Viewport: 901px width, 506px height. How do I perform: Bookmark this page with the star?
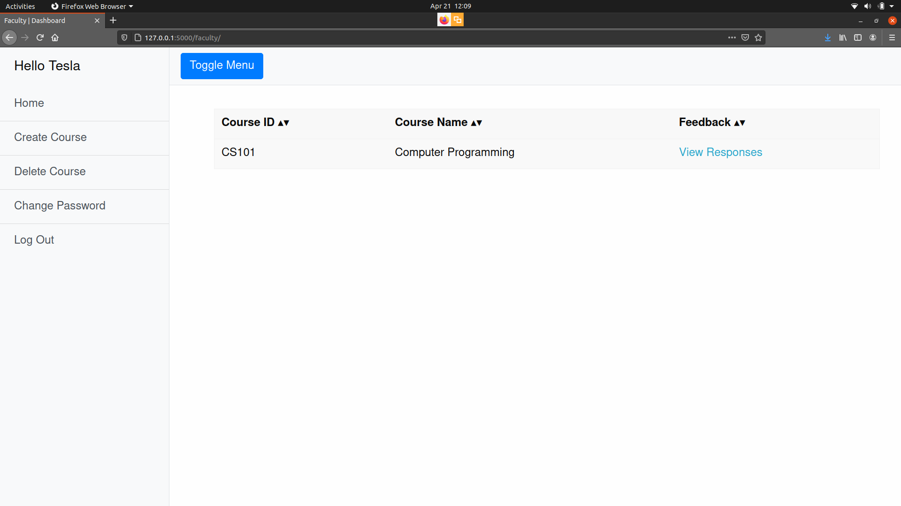click(758, 37)
